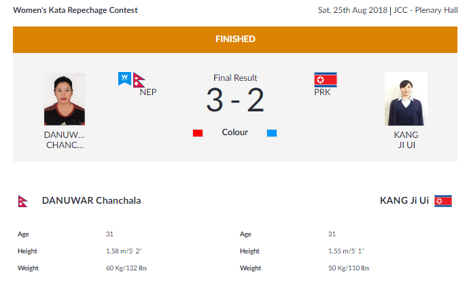Open Danuwar Chanchala's athlete photo
Image resolution: width=469 pixels, height=288 pixels.
(65, 99)
